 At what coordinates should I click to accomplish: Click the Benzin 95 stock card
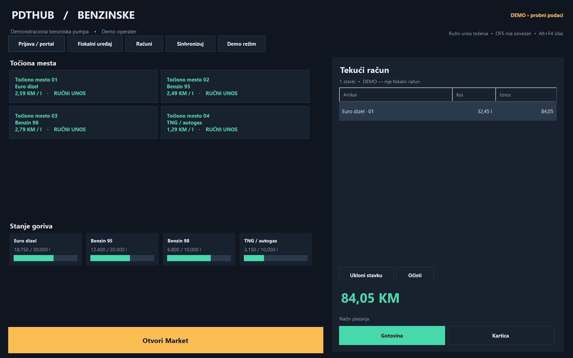point(122,249)
